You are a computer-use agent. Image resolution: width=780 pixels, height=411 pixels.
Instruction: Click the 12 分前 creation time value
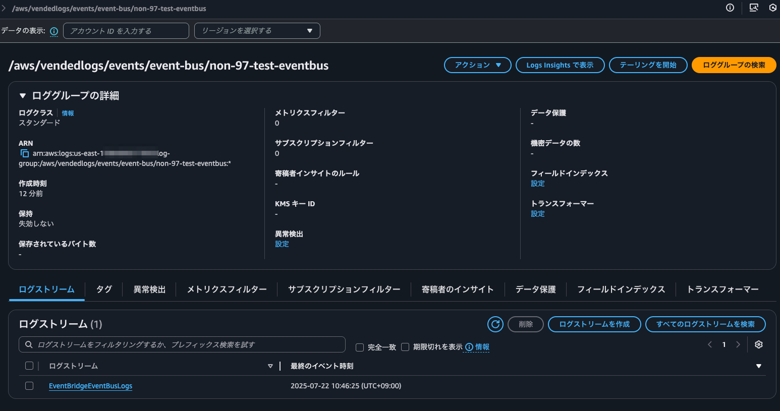31,194
